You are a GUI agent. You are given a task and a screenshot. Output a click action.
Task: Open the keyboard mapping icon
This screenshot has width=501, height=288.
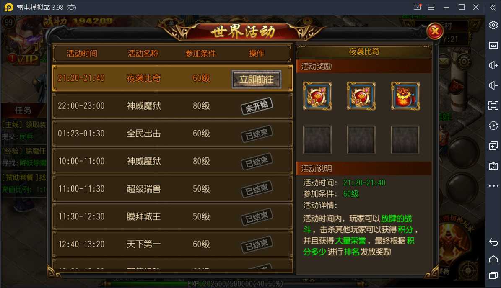coord(493,45)
